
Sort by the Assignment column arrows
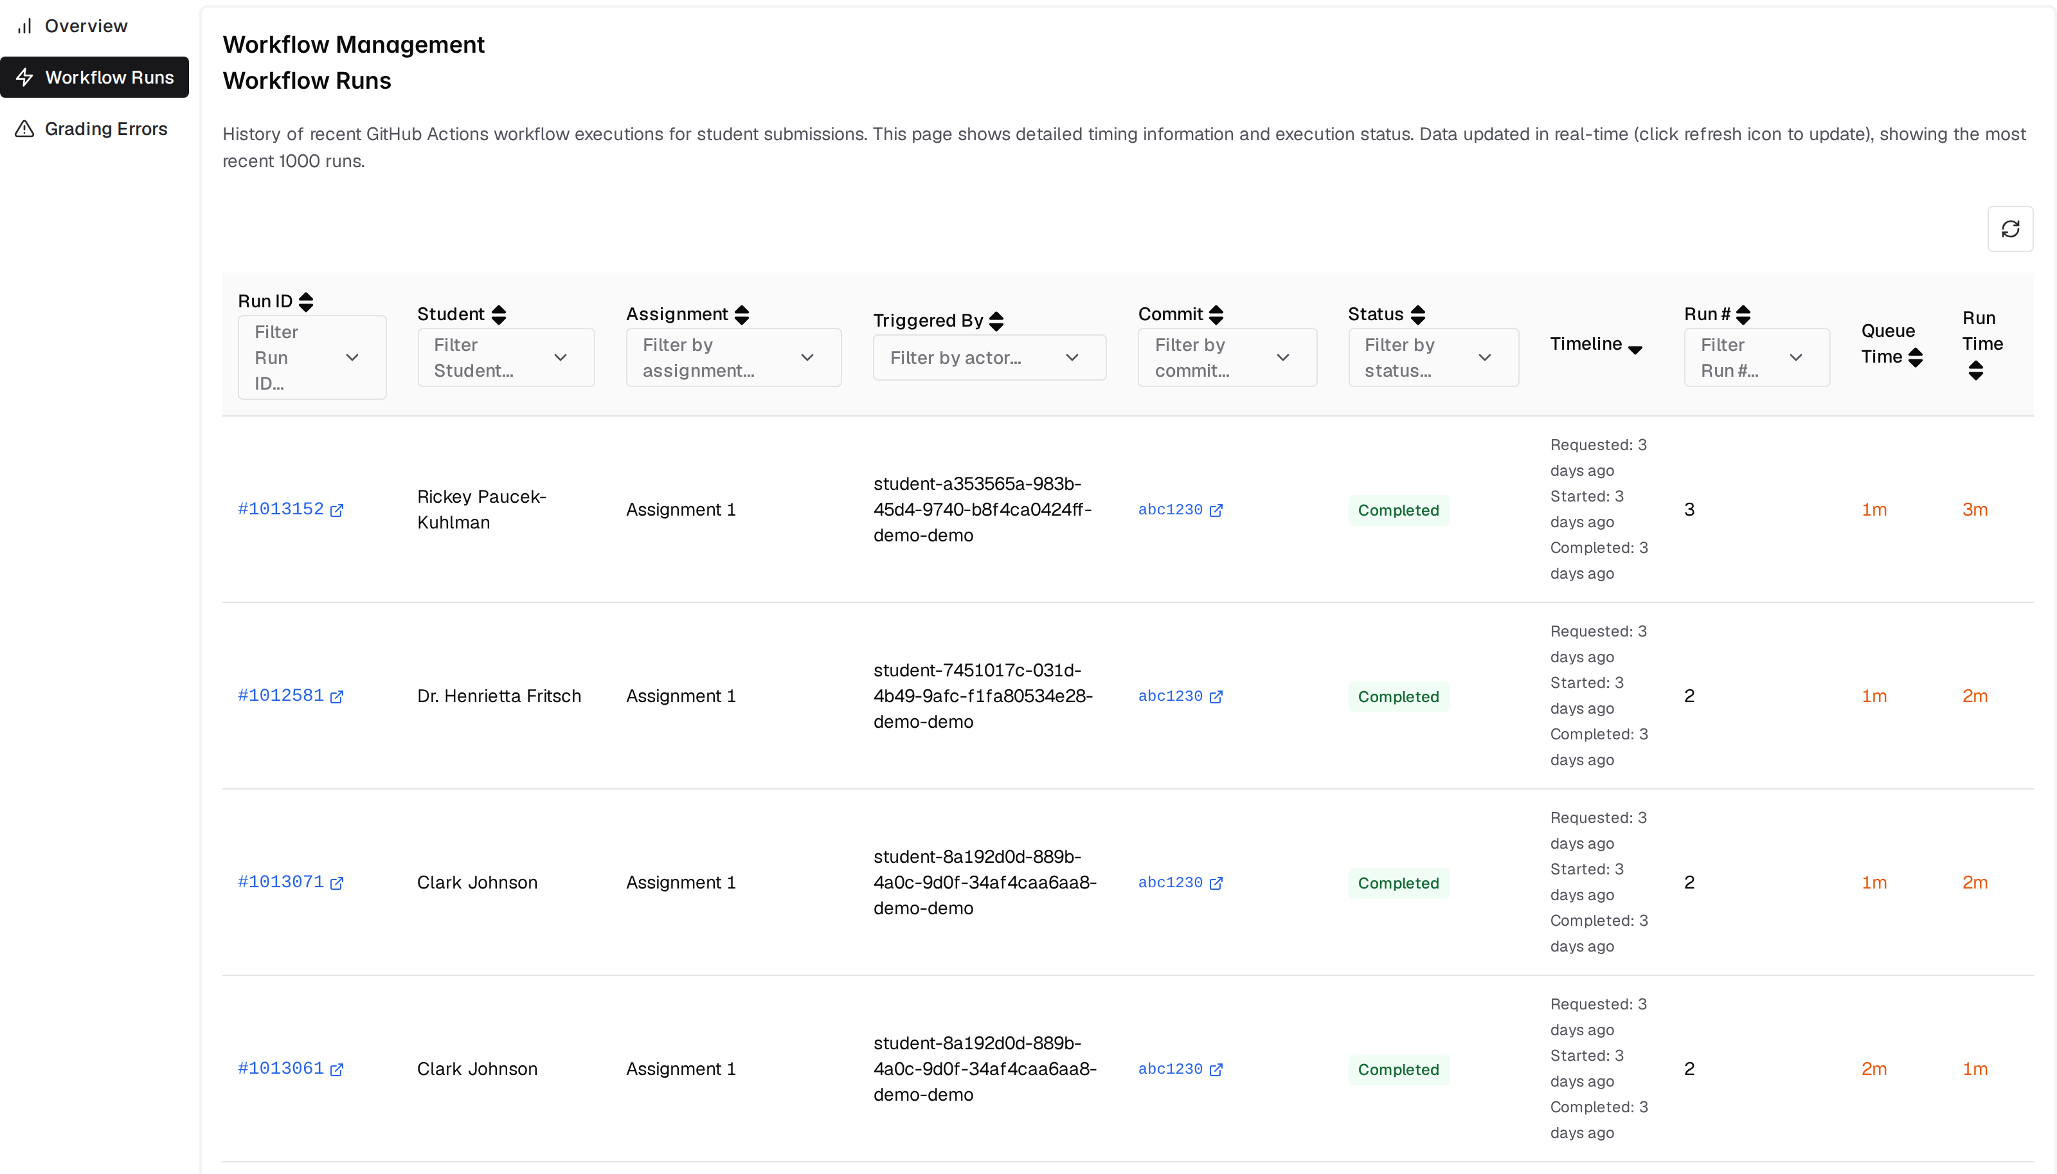coord(742,314)
